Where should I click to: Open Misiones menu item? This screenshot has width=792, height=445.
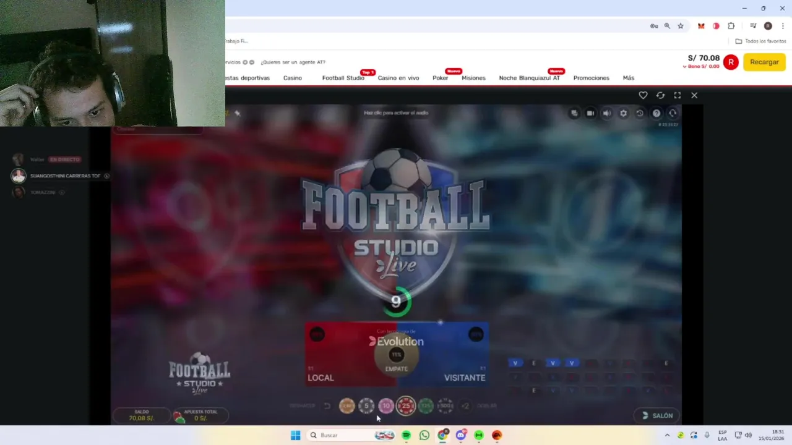473,78
